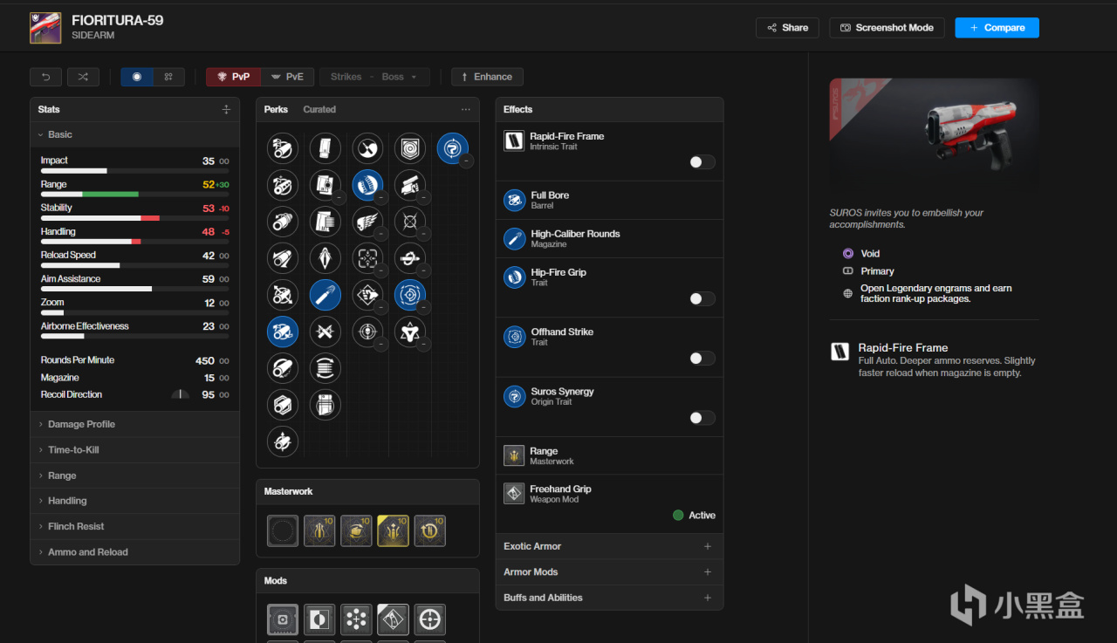The height and width of the screenshot is (643, 1117).
Task: Enable the Suros Synergy effect switch
Action: 702,418
